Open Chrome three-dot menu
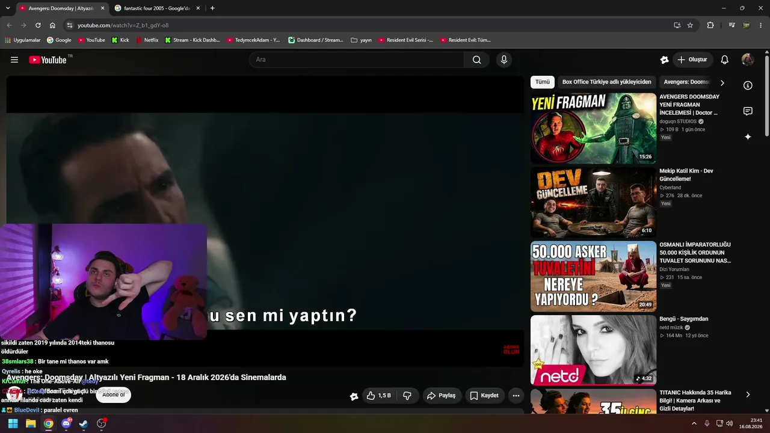 point(760,25)
